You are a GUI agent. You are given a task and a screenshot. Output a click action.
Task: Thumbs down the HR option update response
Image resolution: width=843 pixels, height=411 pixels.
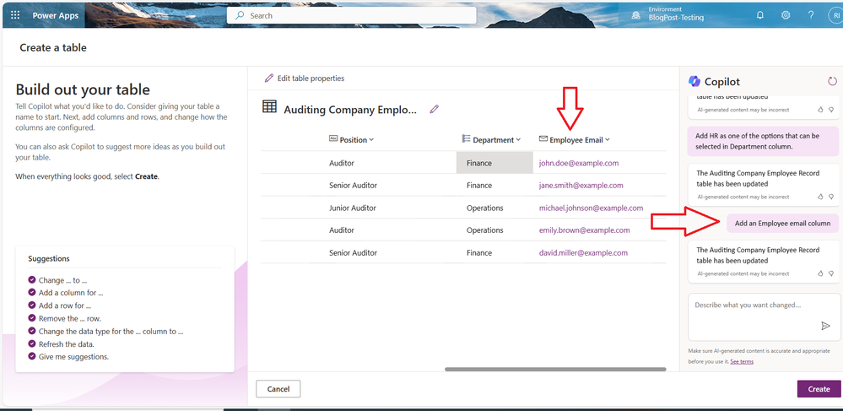[x=830, y=197]
